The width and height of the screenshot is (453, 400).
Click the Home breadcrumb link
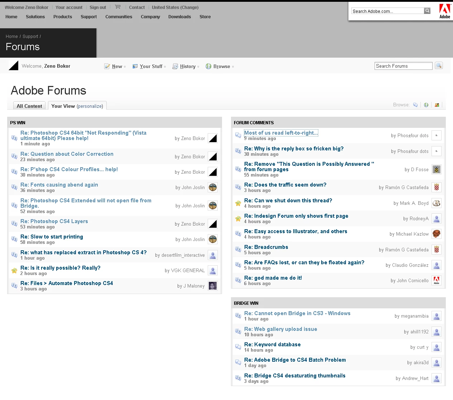(12, 37)
